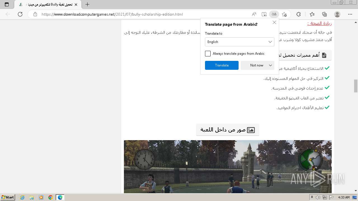Check Always translate pages from Arabic
358x201 pixels.
[208, 54]
